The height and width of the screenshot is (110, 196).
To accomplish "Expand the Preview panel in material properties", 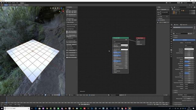I will 175,36.
